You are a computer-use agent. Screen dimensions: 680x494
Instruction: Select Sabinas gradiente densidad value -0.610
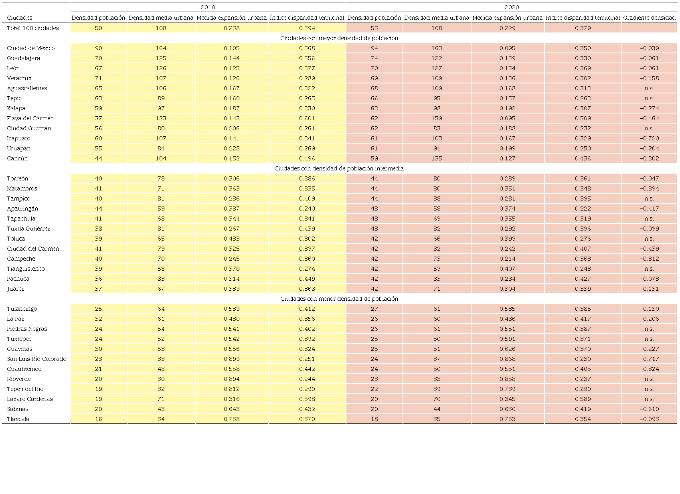pyautogui.click(x=649, y=409)
